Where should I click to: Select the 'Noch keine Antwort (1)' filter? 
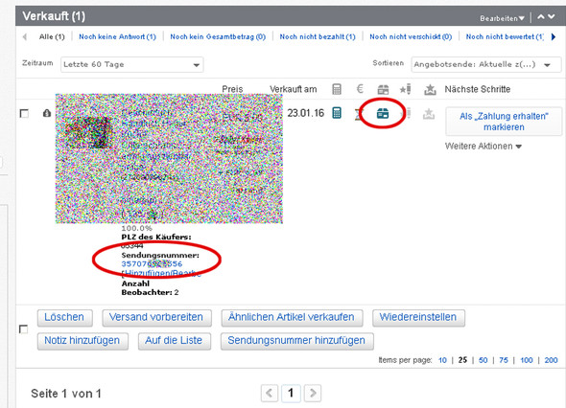click(x=117, y=36)
